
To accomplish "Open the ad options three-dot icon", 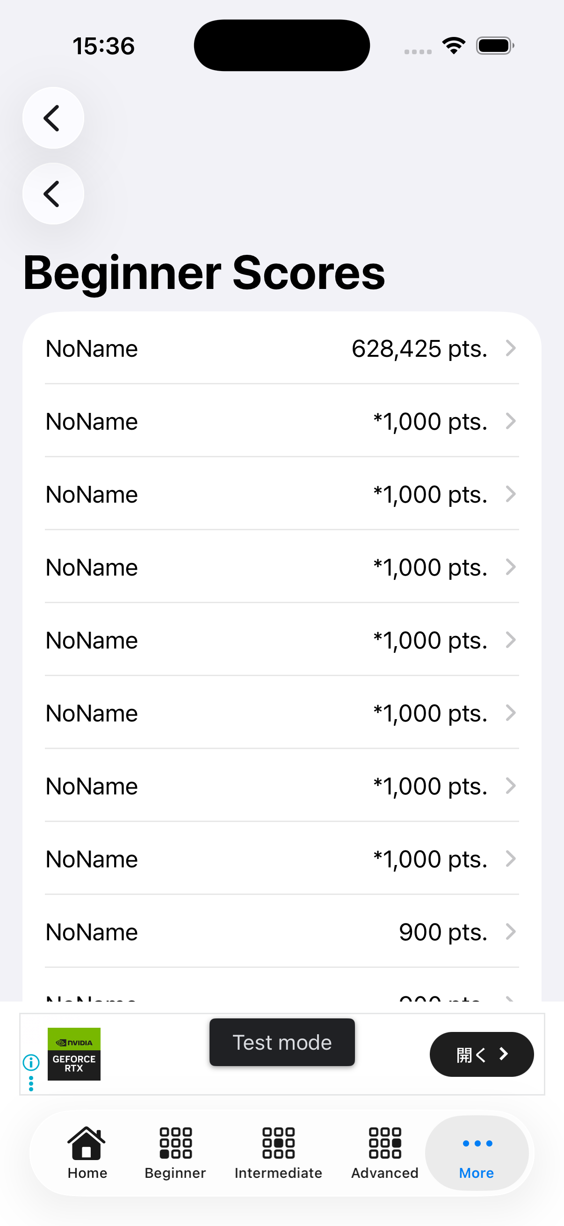I will click(x=31, y=1084).
